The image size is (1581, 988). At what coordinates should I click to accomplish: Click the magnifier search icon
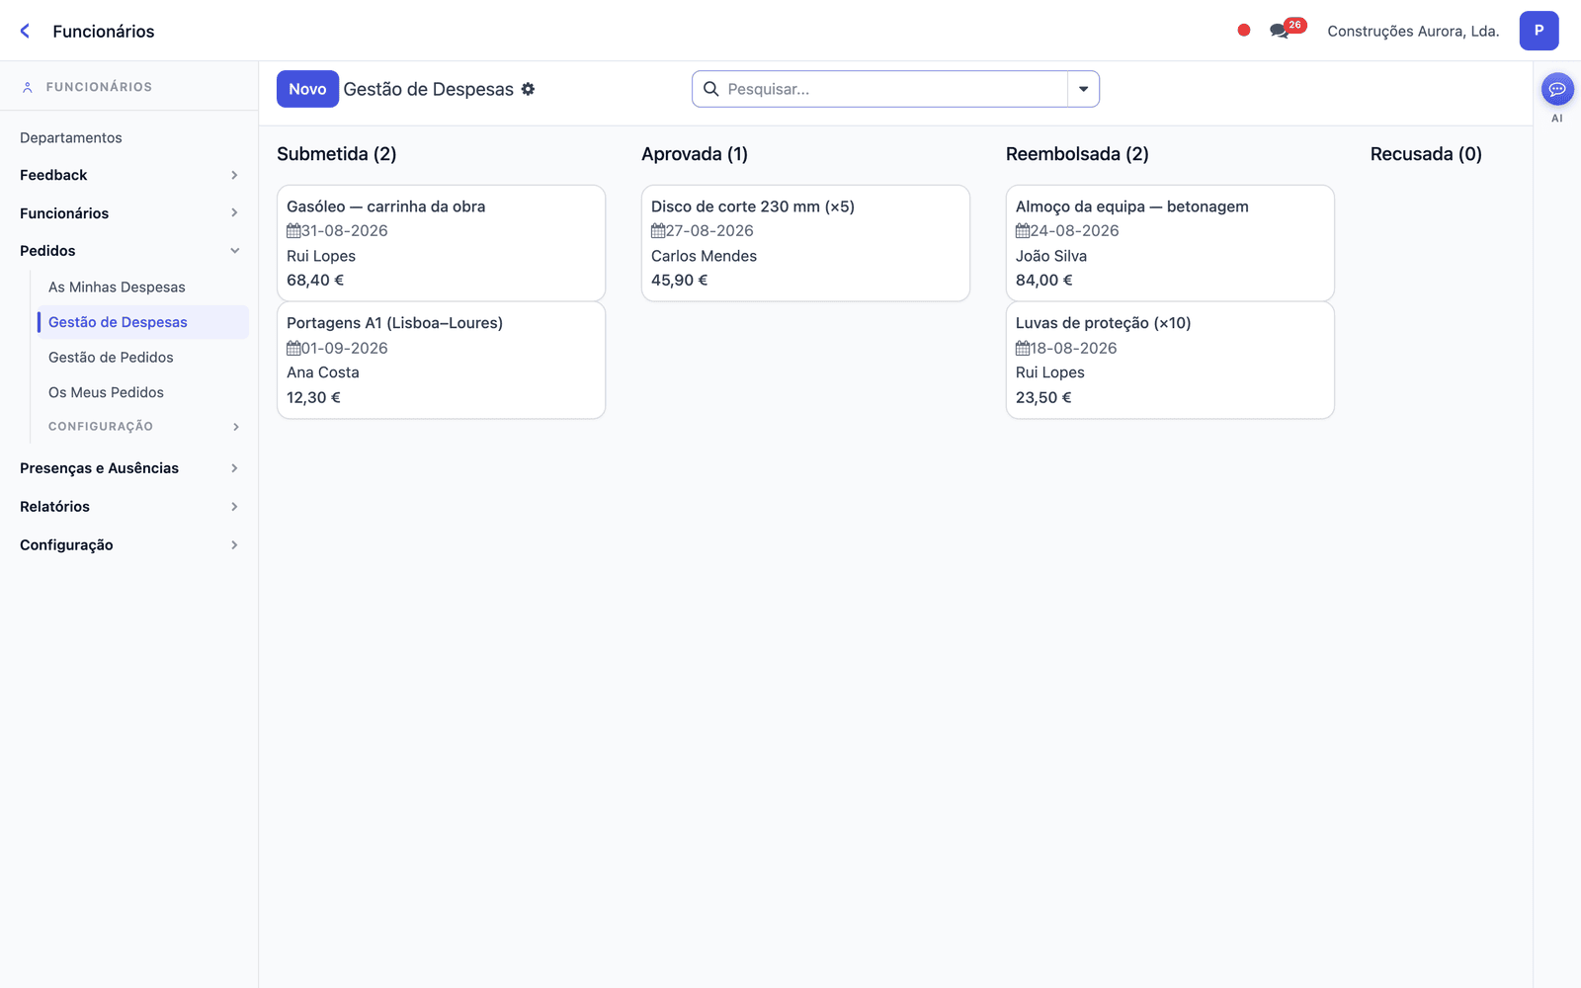tap(710, 89)
